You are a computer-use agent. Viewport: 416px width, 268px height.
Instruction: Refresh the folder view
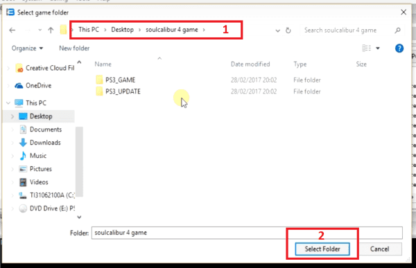pos(288,30)
